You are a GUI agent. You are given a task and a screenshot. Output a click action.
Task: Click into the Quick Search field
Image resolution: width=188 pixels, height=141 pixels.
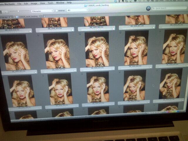169,8
